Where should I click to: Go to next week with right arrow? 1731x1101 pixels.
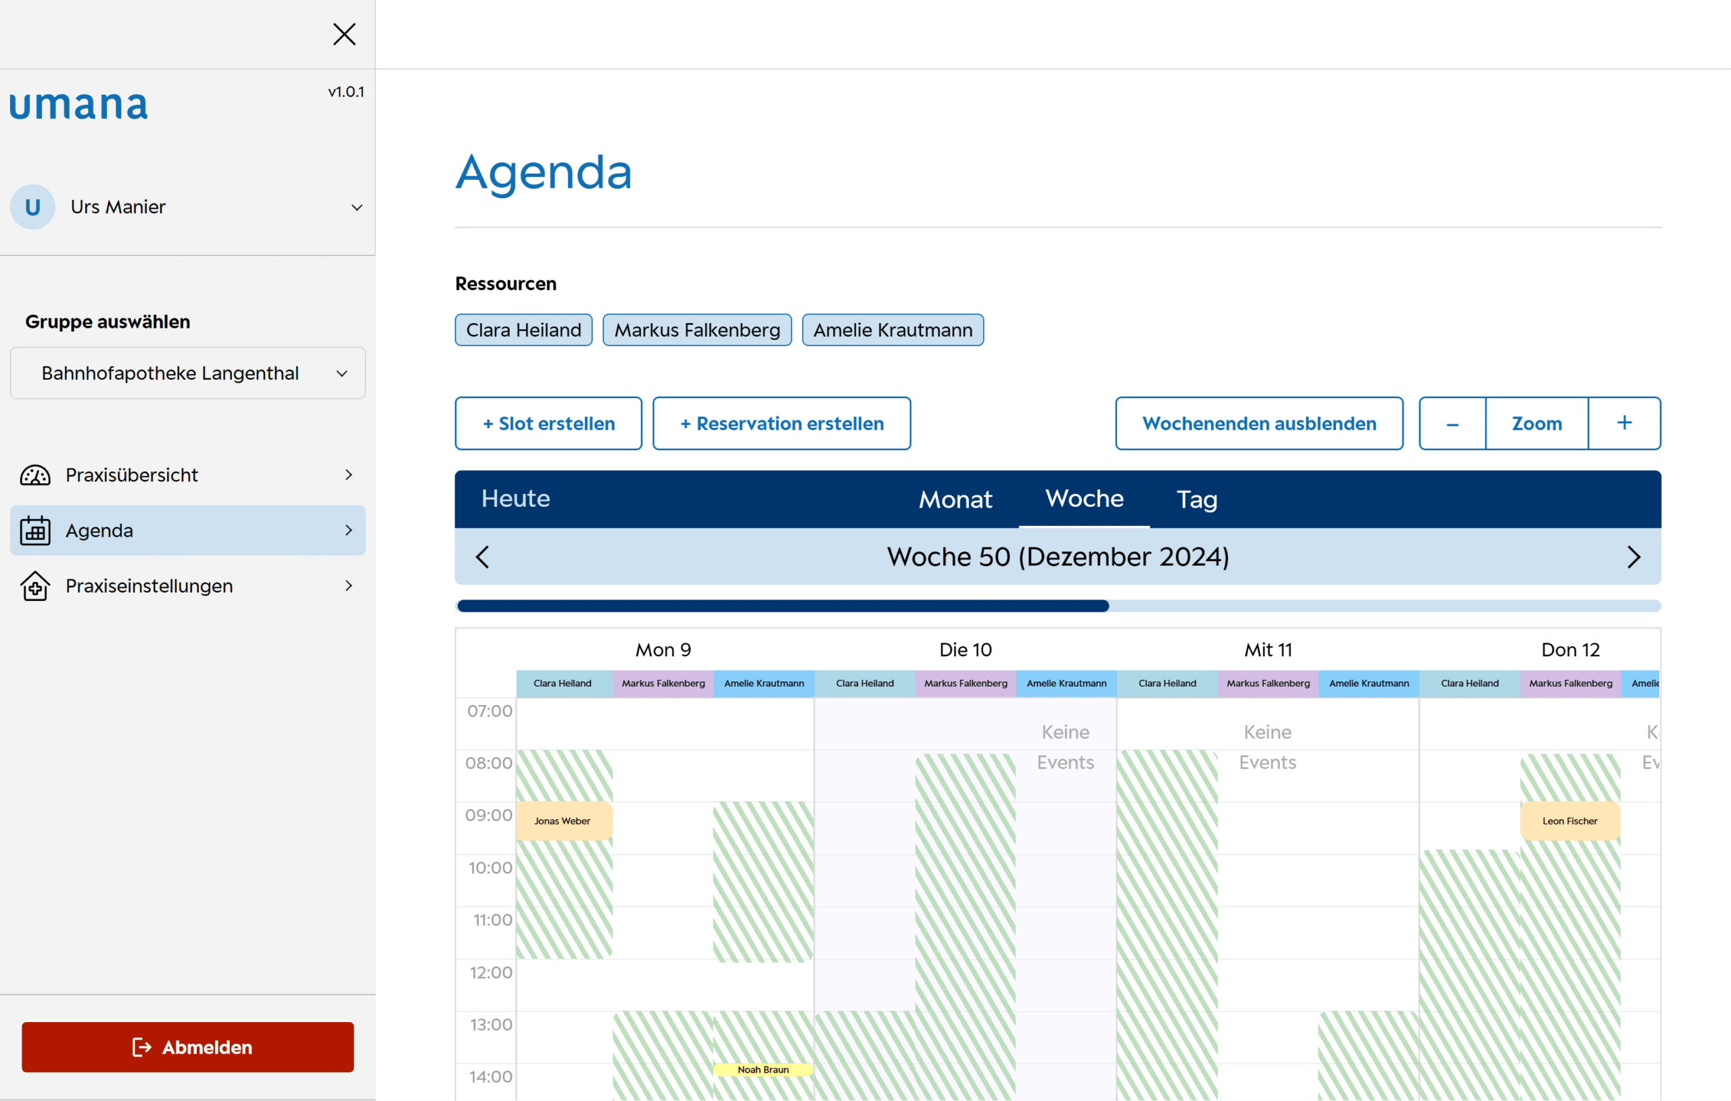pos(1633,557)
